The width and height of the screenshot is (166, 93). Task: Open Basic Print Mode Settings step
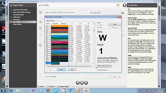tap(22, 12)
